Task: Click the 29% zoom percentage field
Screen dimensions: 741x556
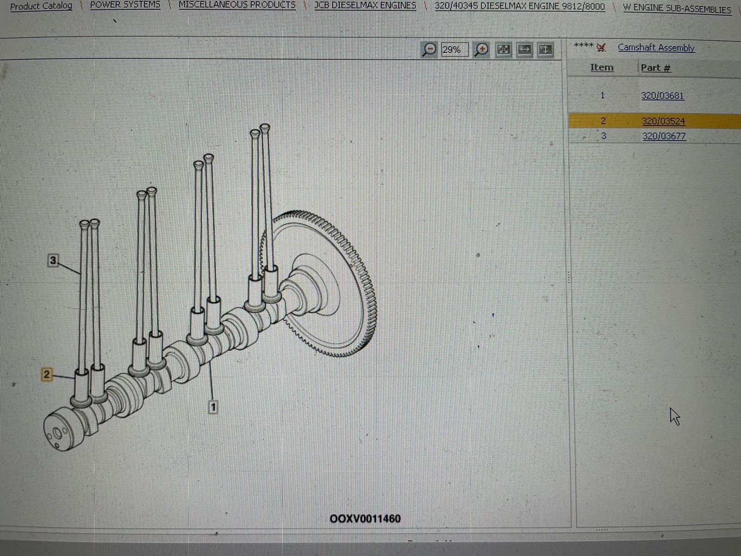Action: (454, 50)
